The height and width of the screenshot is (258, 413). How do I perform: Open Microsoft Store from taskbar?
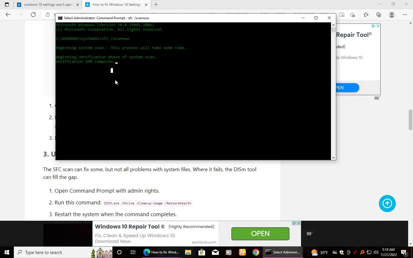tap(202, 252)
